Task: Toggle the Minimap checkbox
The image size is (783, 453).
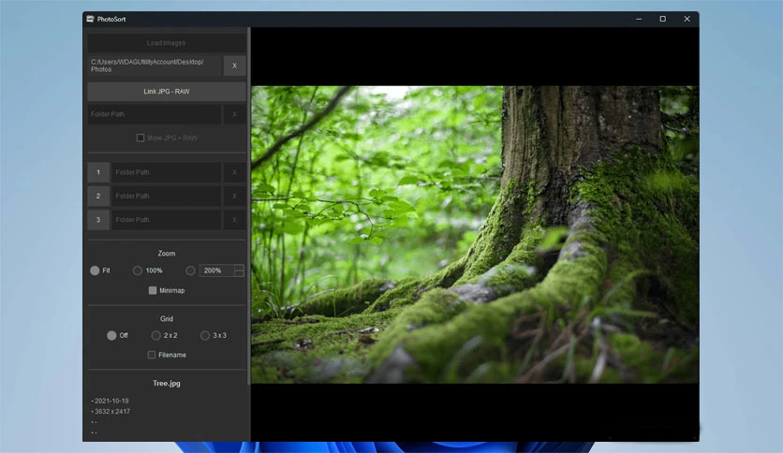Action: point(153,290)
